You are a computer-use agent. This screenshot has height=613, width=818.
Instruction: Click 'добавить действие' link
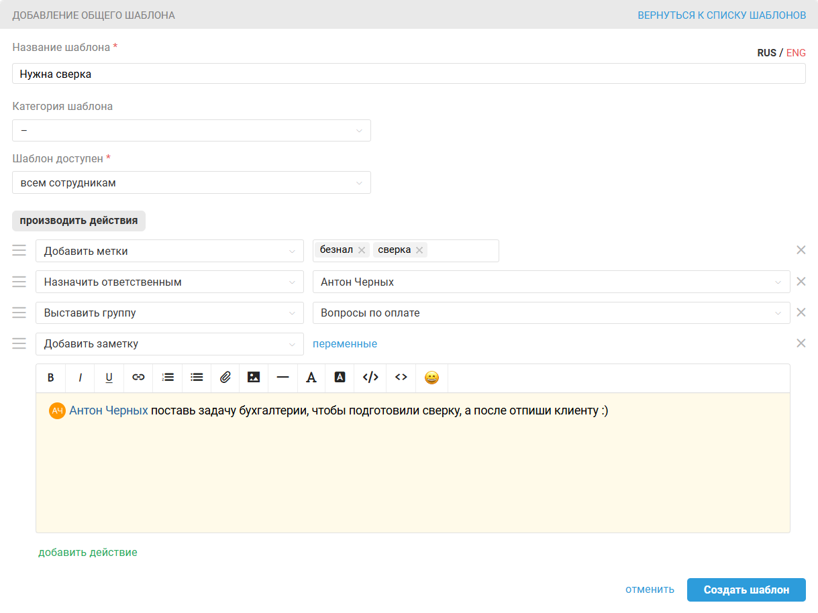click(88, 553)
